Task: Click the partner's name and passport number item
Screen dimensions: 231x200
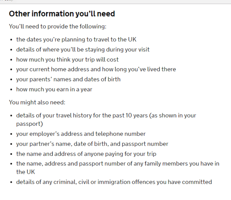Action: click(92, 144)
